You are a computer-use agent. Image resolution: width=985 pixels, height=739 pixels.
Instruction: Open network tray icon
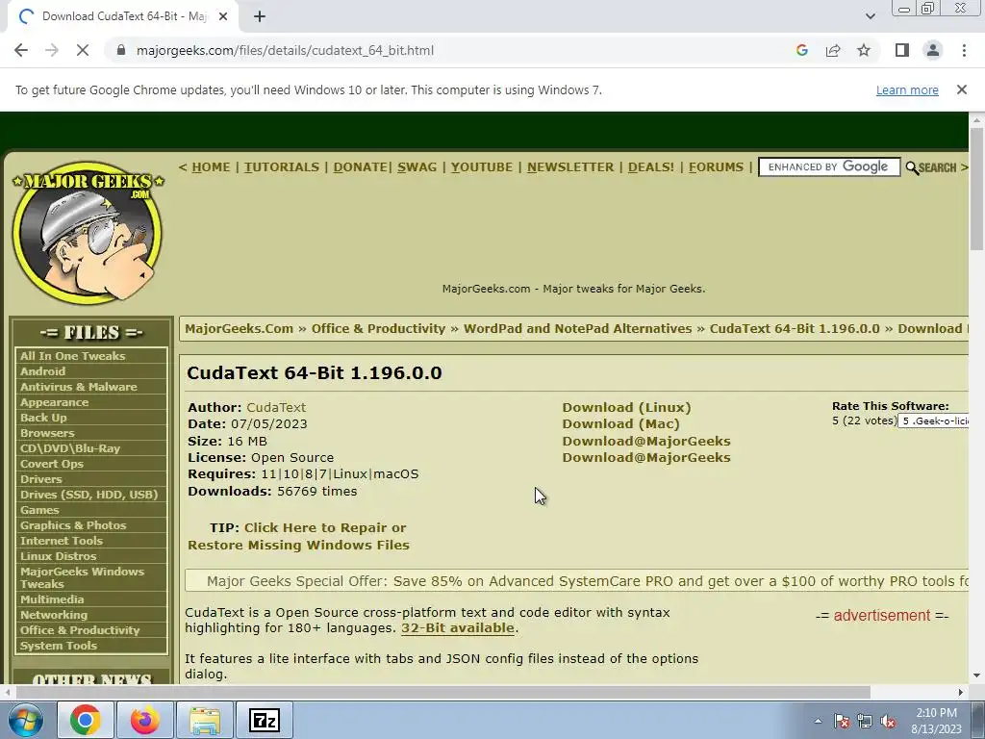(865, 721)
